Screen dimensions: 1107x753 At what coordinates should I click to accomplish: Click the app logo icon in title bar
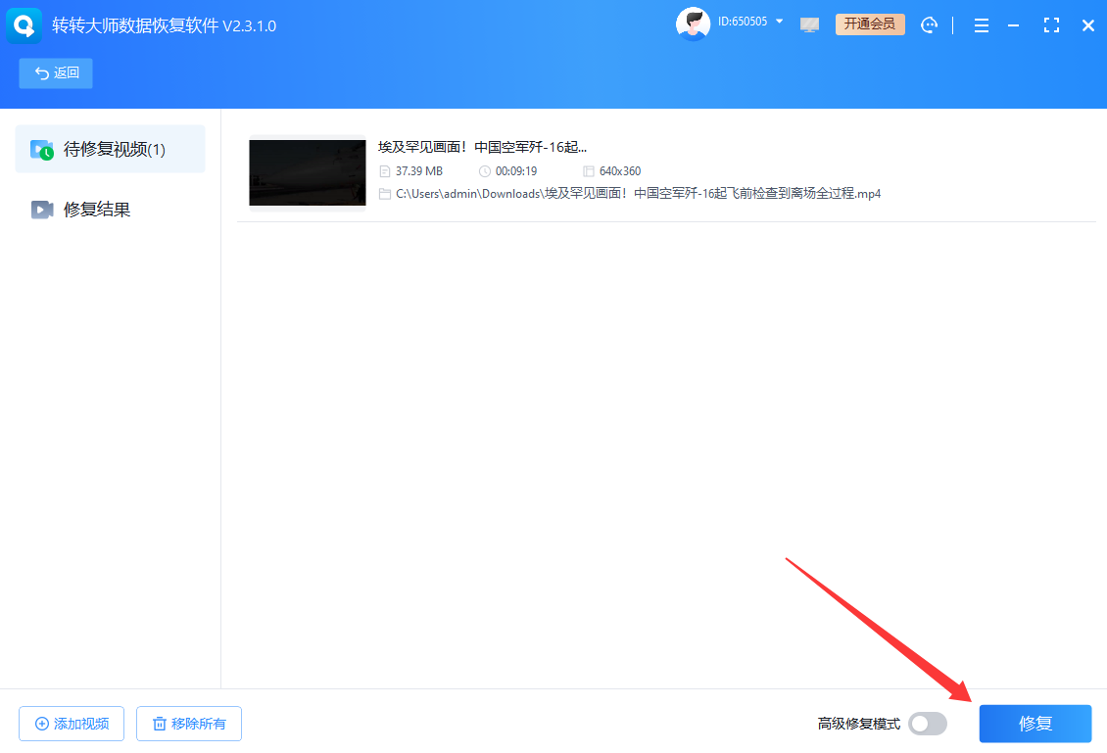pos(24,25)
